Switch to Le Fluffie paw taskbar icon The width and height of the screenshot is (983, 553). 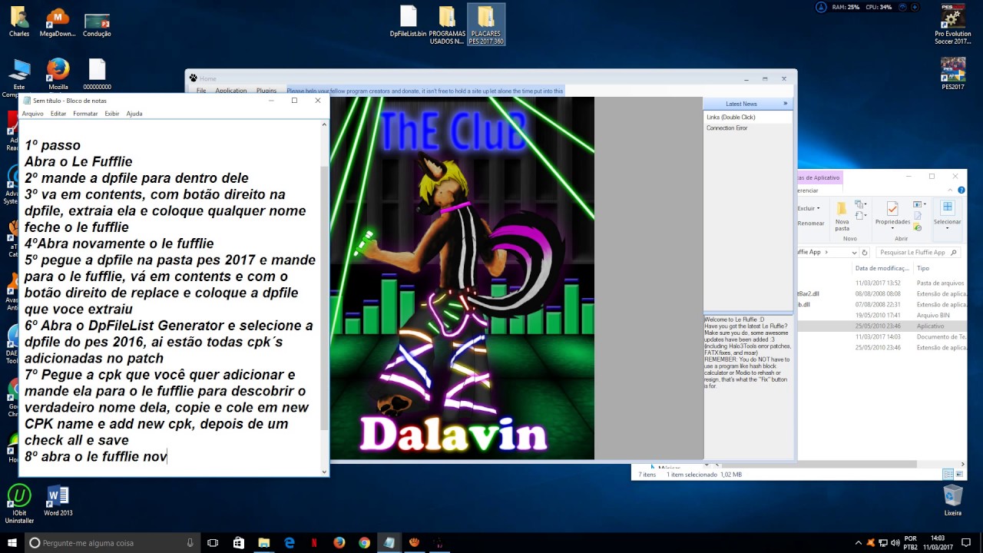click(x=415, y=542)
